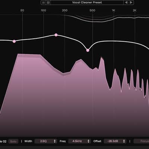The height and width of the screenshot is (149, 149).
Task: Toggle the Solo button for node 02
Action: 13,141
